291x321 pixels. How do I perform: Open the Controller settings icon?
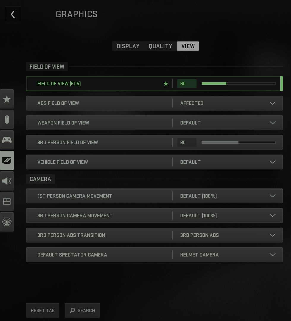(x=7, y=140)
